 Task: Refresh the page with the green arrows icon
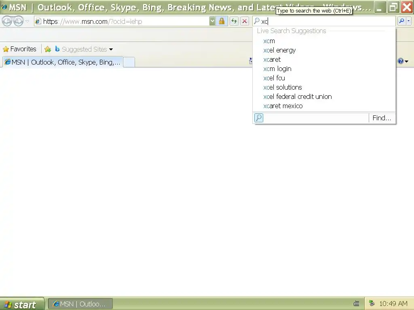(234, 21)
